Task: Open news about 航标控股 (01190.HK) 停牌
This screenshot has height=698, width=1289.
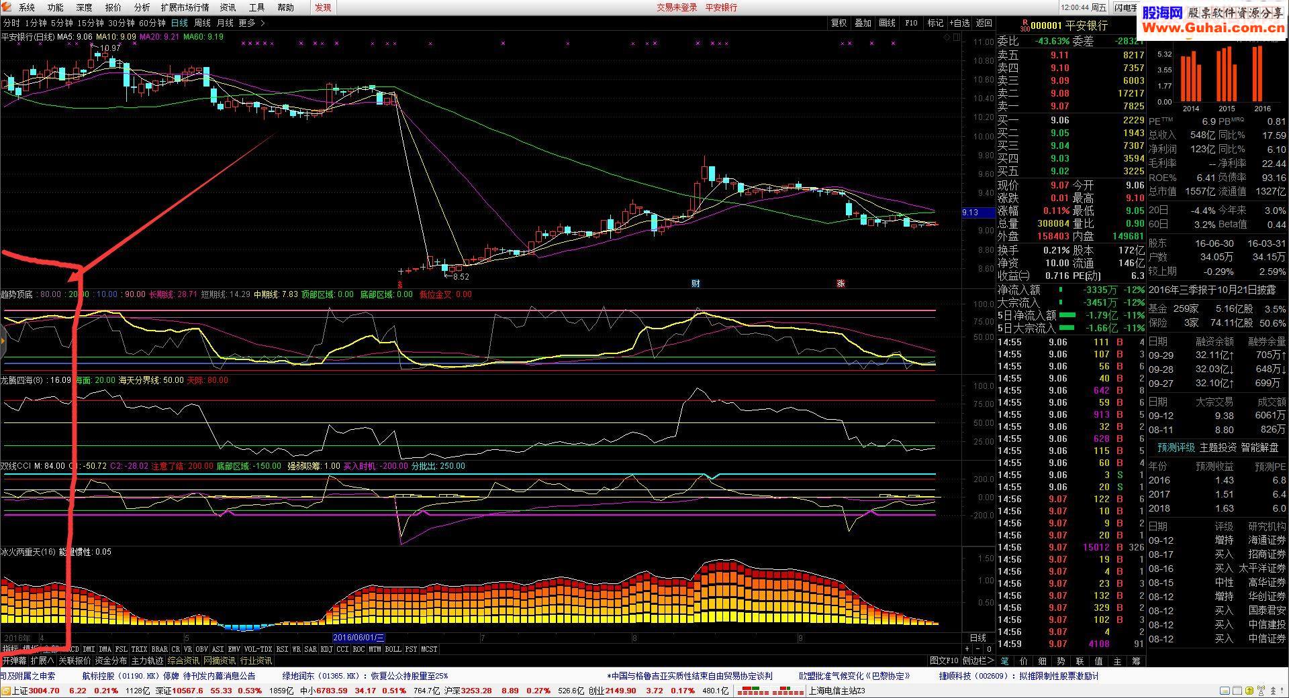Action: pos(169,676)
